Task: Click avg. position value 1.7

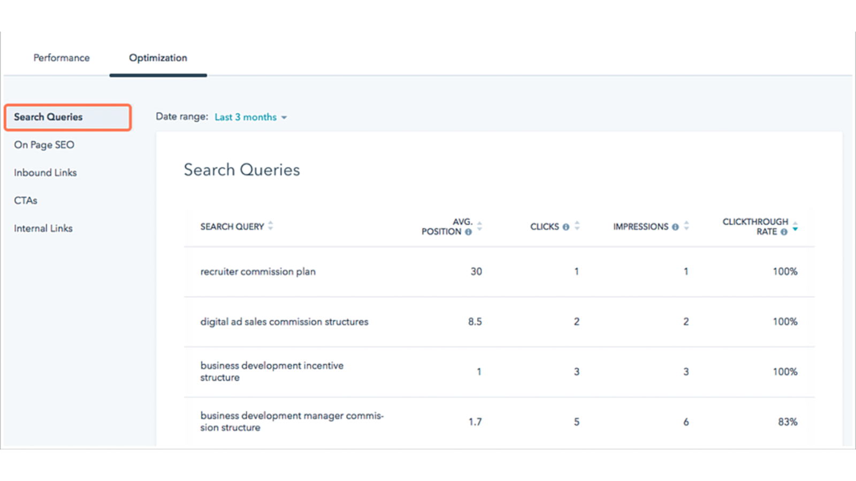Action: (x=475, y=422)
